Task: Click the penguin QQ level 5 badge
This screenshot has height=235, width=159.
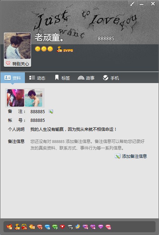Action: click(24, 227)
